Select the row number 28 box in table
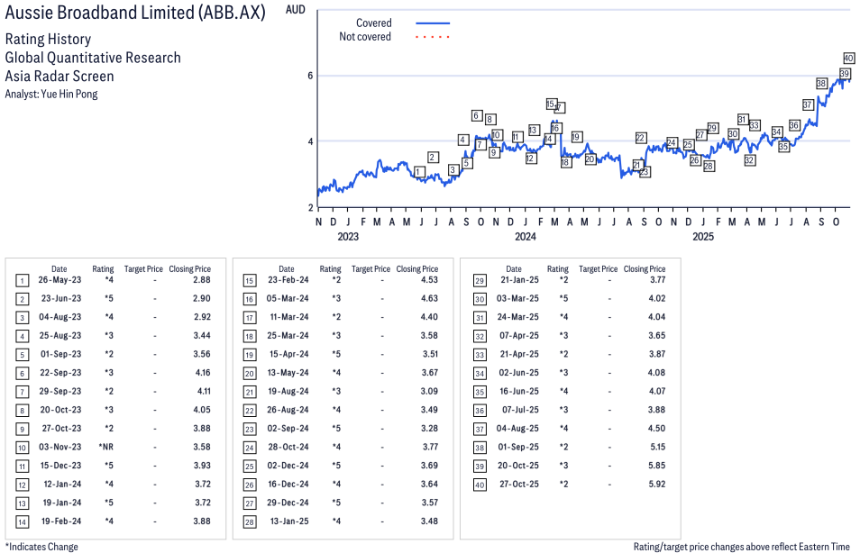 pyautogui.click(x=250, y=520)
